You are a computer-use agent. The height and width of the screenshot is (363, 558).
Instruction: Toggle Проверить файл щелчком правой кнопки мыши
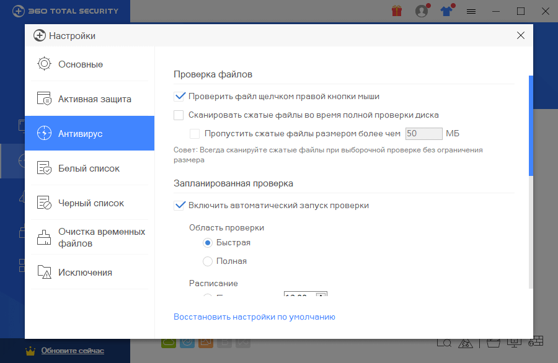coord(179,96)
